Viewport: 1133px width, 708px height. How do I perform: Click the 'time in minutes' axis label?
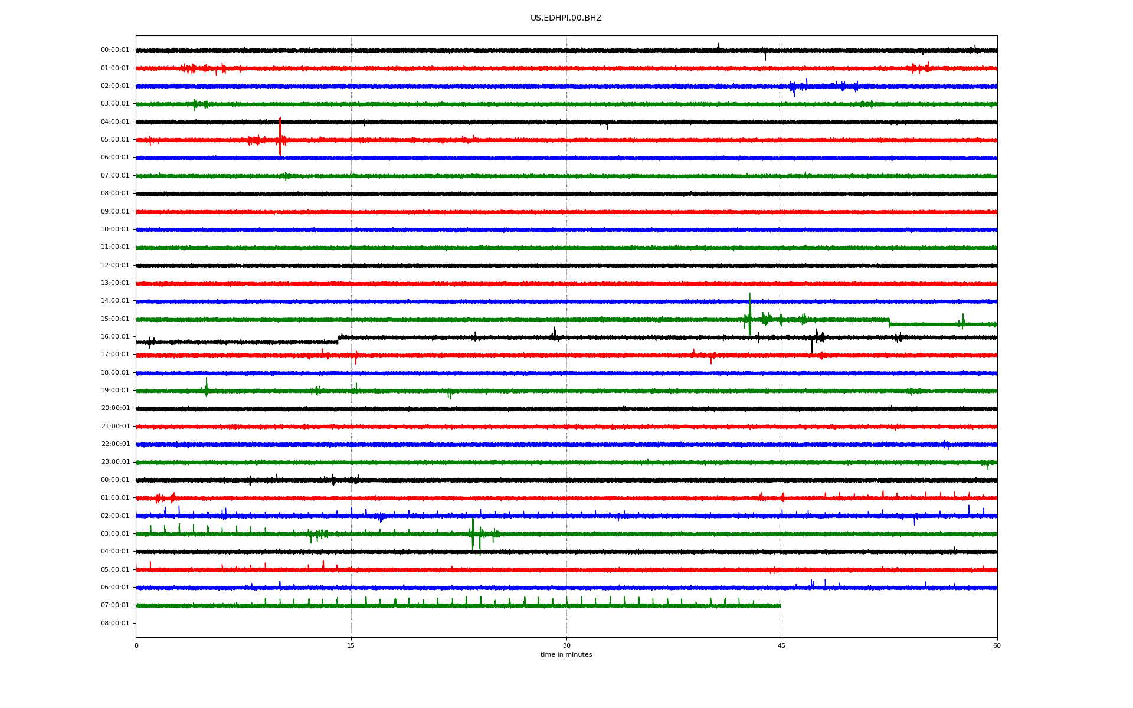[566, 655]
